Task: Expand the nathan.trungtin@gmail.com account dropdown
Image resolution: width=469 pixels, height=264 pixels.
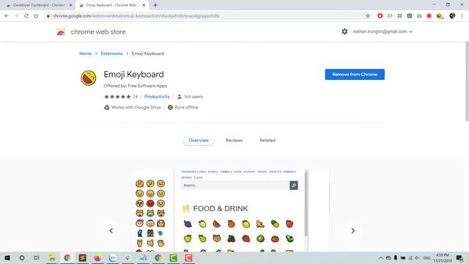Action: pyautogui.click(x=383, y=32)
